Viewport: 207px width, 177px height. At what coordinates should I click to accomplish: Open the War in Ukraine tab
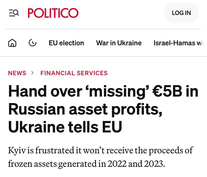coord(119,43)
